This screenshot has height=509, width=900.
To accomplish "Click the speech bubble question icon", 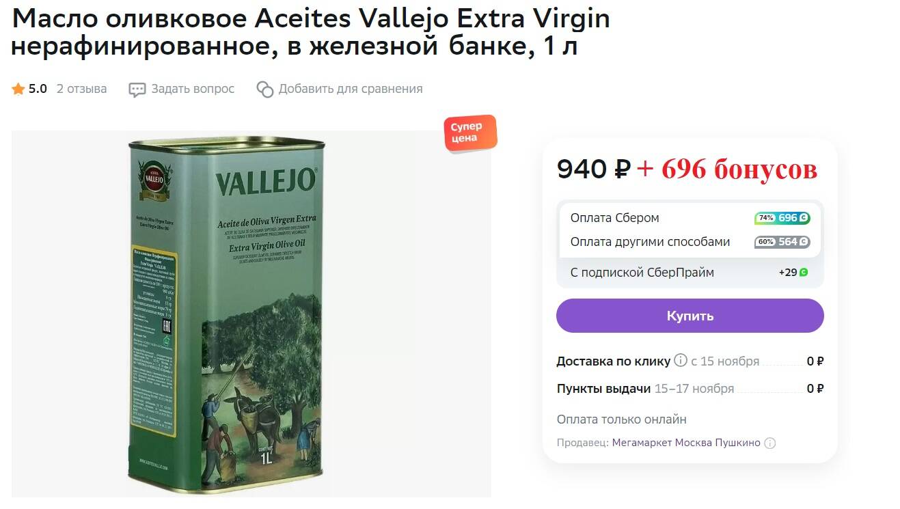I will click(x=137, y=90).
